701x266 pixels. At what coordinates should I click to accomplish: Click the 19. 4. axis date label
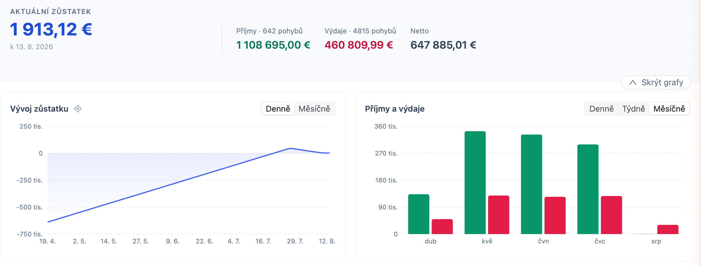pyautogui.click(x=48, y=241)
